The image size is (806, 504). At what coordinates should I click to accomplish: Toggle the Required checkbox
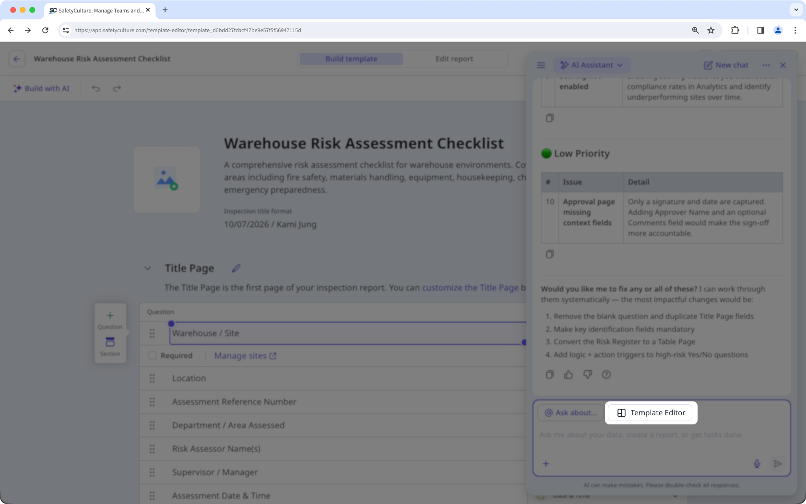152,356
